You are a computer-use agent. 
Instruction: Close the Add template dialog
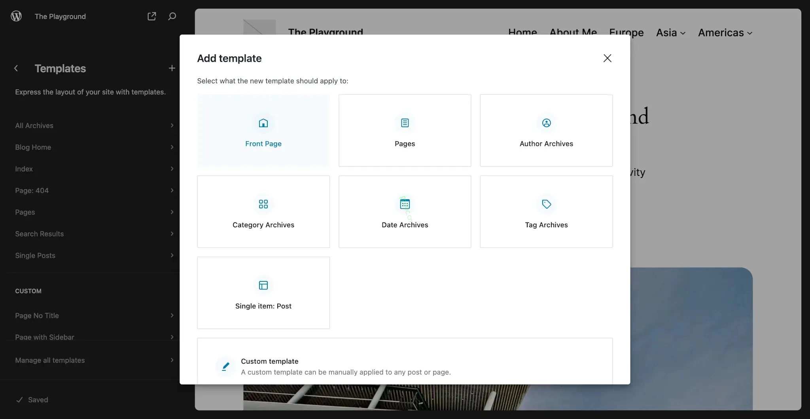point(607,58)
